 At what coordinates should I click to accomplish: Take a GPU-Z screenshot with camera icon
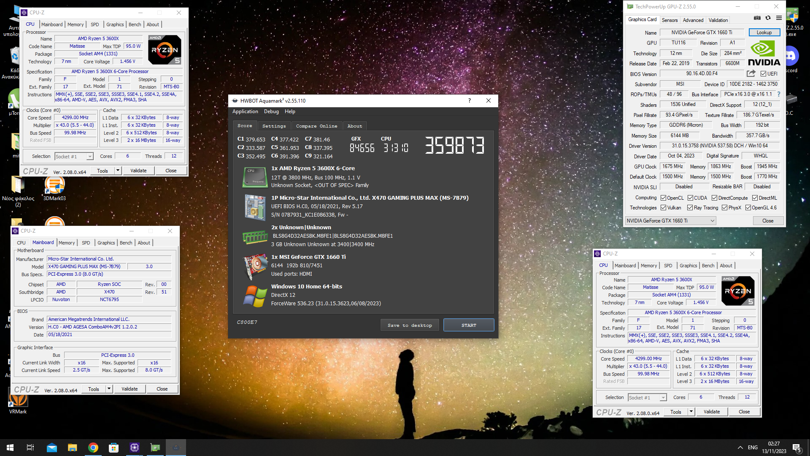[757, 18]
